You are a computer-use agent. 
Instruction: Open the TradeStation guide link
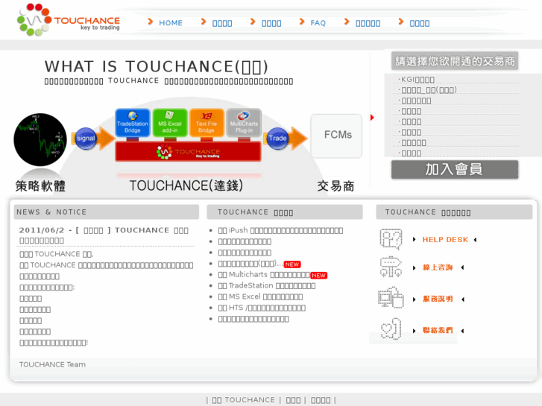click(267, 286)
